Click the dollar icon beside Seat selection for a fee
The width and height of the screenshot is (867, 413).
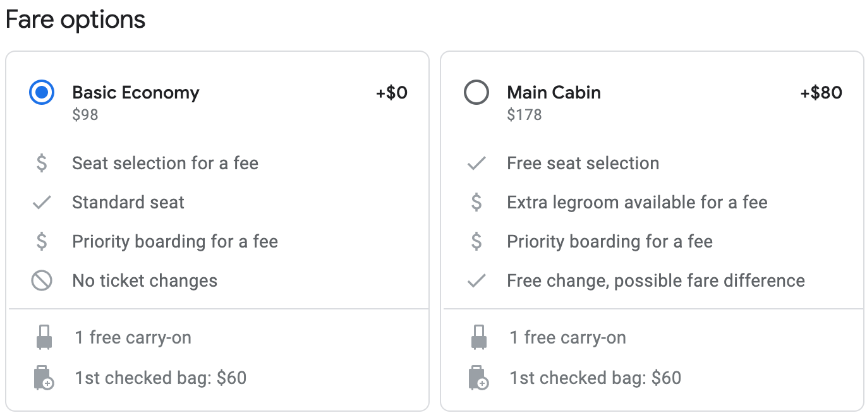point(42,163)
